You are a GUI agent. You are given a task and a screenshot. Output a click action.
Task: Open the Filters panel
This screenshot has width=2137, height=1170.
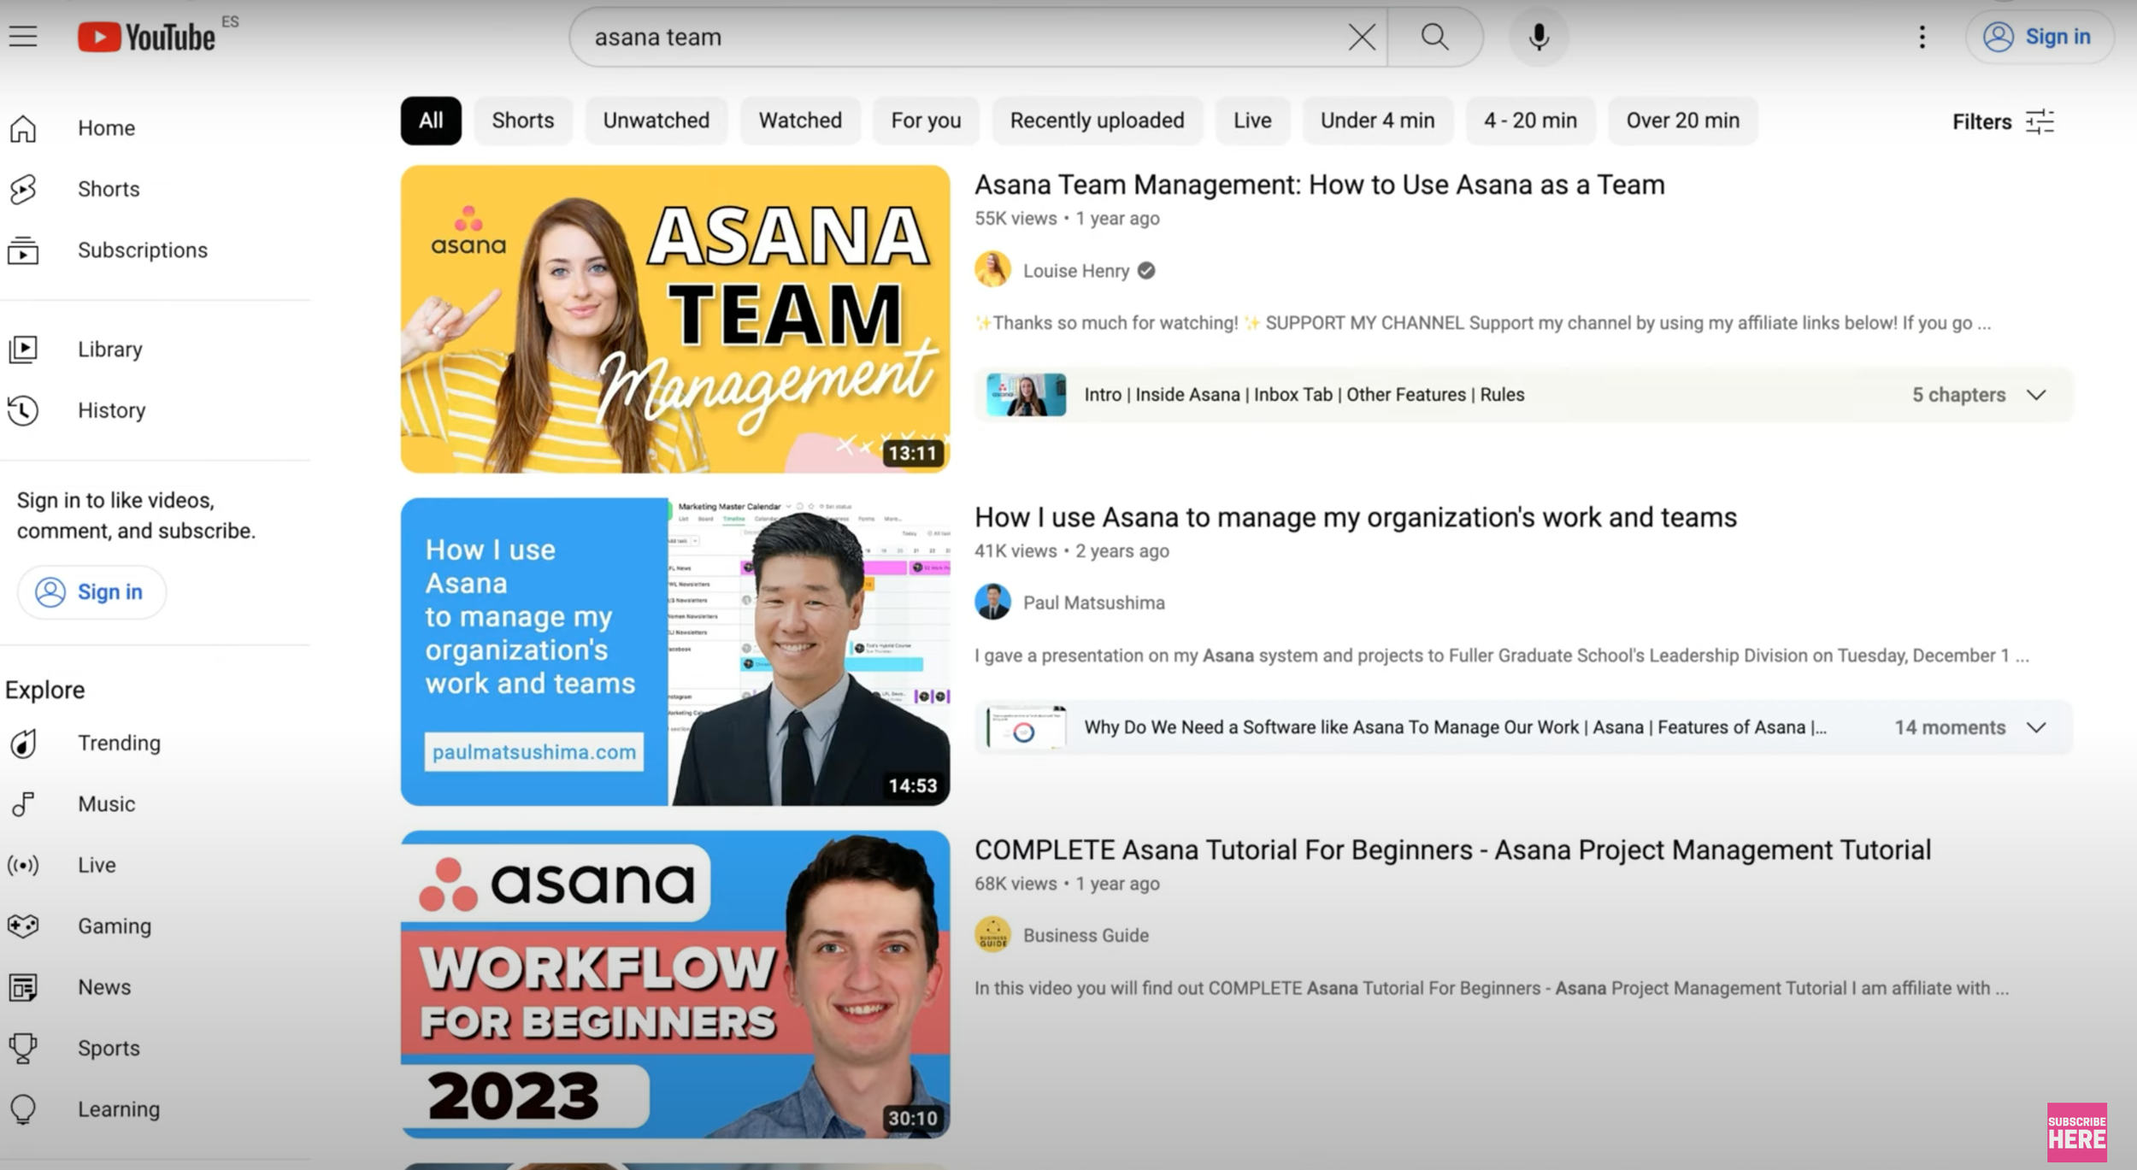[x=2003, y=121]
